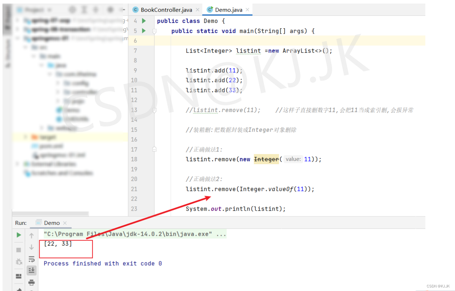Click the '//正确做法2:' comment

coord(204,179)
